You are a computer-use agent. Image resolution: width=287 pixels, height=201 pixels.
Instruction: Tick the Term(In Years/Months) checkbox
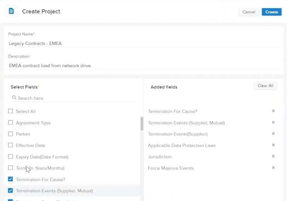(10, 168)
